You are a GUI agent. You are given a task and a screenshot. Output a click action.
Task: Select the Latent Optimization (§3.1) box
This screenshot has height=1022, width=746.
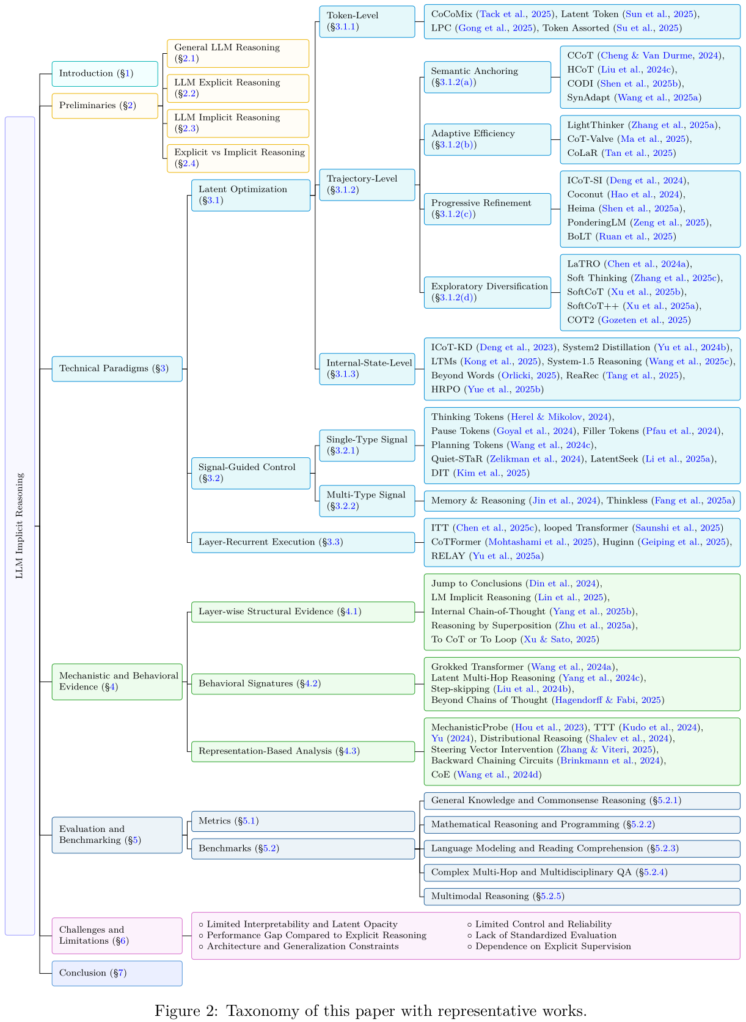point(250,195)
